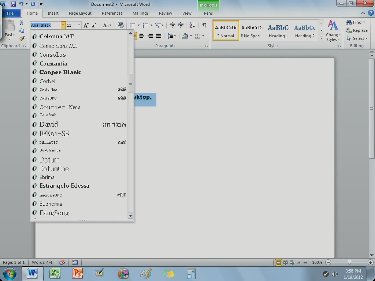Click the Format Painter brush icon
This screenshot has width=375, height=281.
[x=22, y=38]
